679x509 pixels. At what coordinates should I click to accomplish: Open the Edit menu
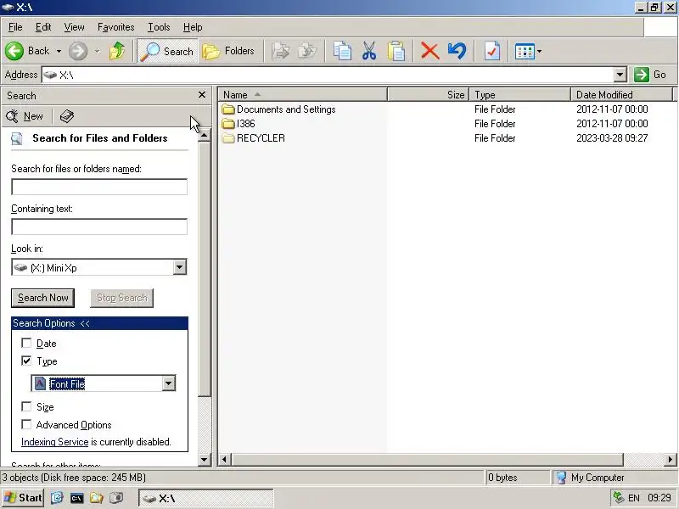(43, 27)
